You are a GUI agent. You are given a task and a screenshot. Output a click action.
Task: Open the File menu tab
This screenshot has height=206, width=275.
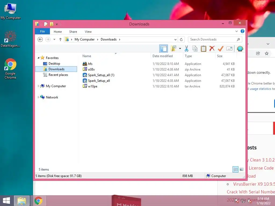(42, 31)
